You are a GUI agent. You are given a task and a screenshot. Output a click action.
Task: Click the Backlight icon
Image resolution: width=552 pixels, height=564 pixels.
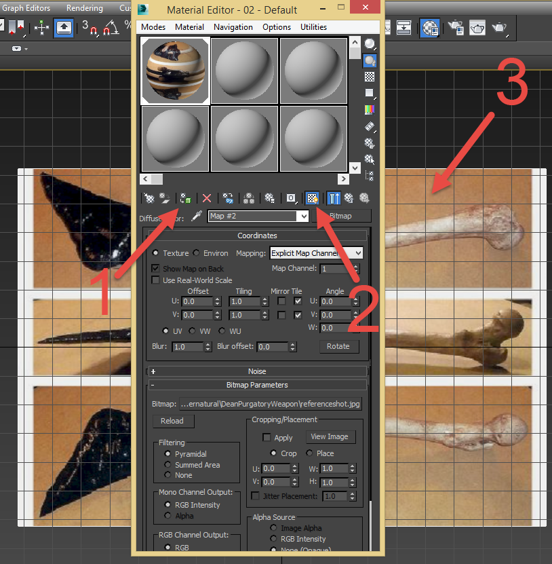(x=370, y=60)
